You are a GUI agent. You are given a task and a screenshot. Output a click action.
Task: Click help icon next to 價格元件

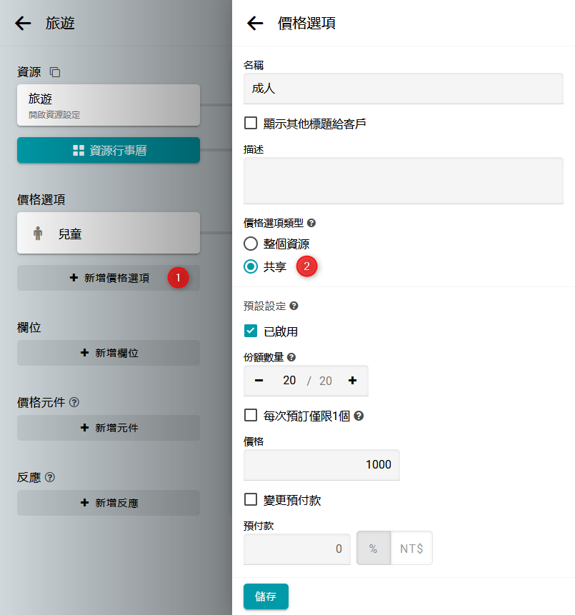[74, 402]
